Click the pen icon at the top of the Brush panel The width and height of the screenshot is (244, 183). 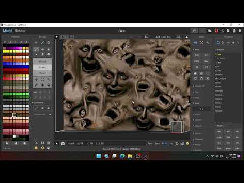coord(42,43)
